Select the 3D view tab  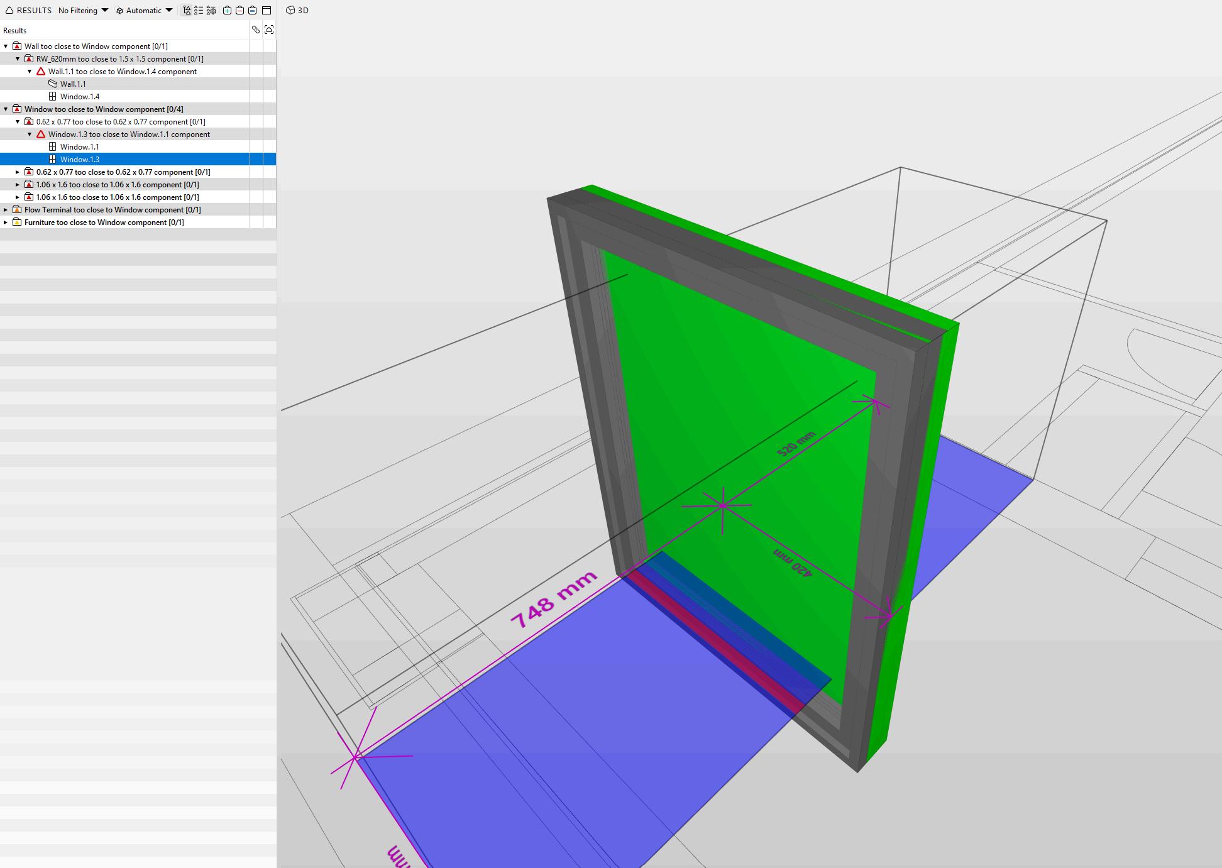tap(297, 10)
